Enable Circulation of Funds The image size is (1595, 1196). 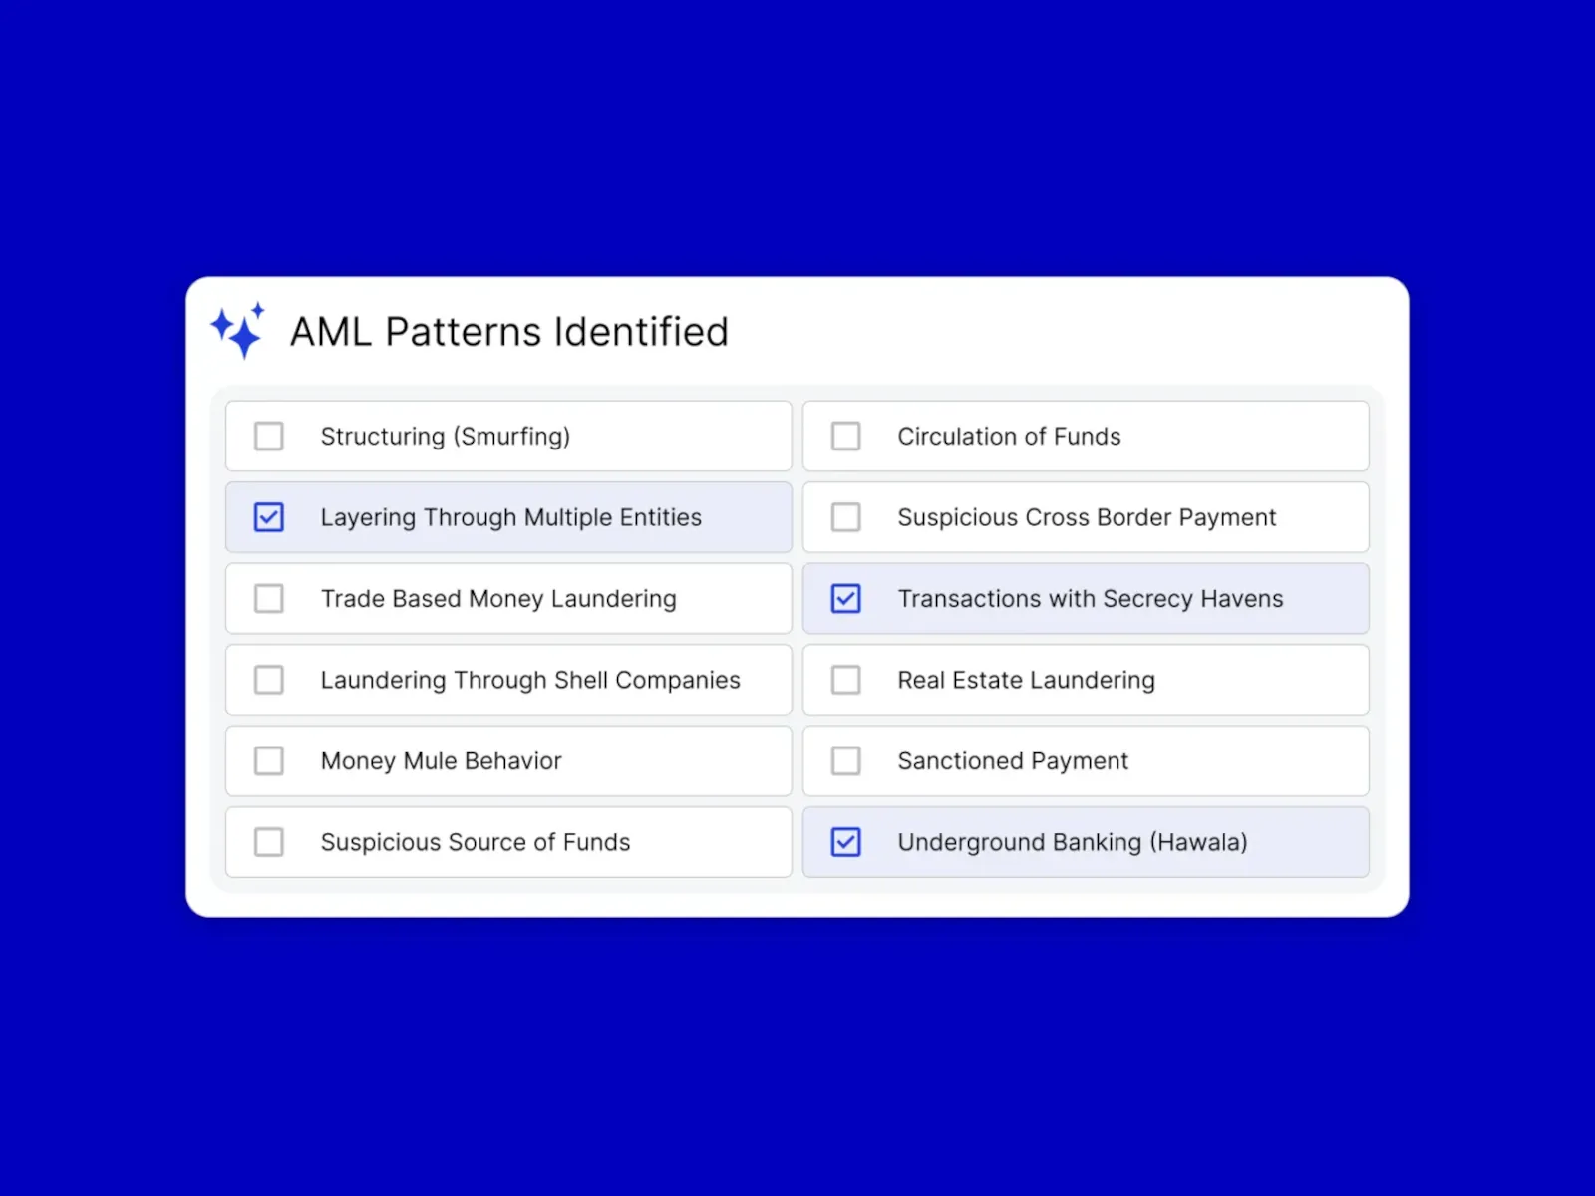pos(846,436)
